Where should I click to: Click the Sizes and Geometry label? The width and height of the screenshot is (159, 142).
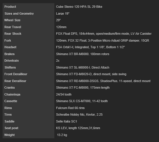19,13
